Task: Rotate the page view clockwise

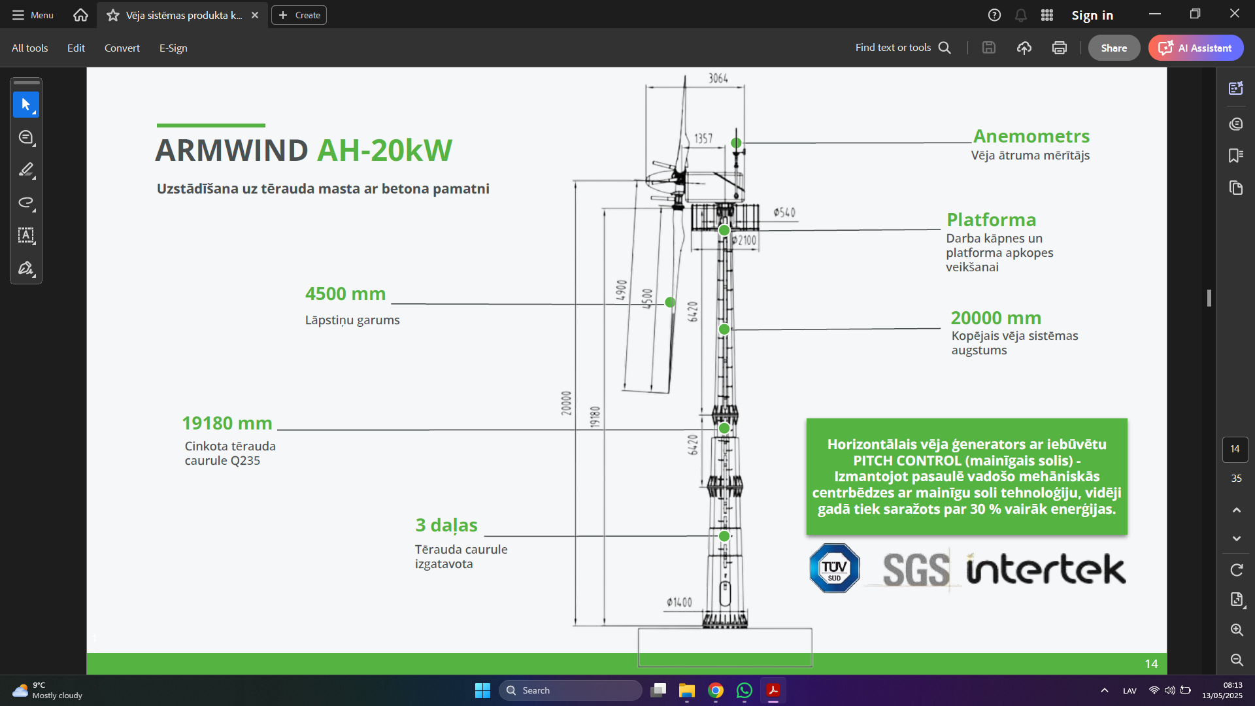Action: tap(1236, 570)
